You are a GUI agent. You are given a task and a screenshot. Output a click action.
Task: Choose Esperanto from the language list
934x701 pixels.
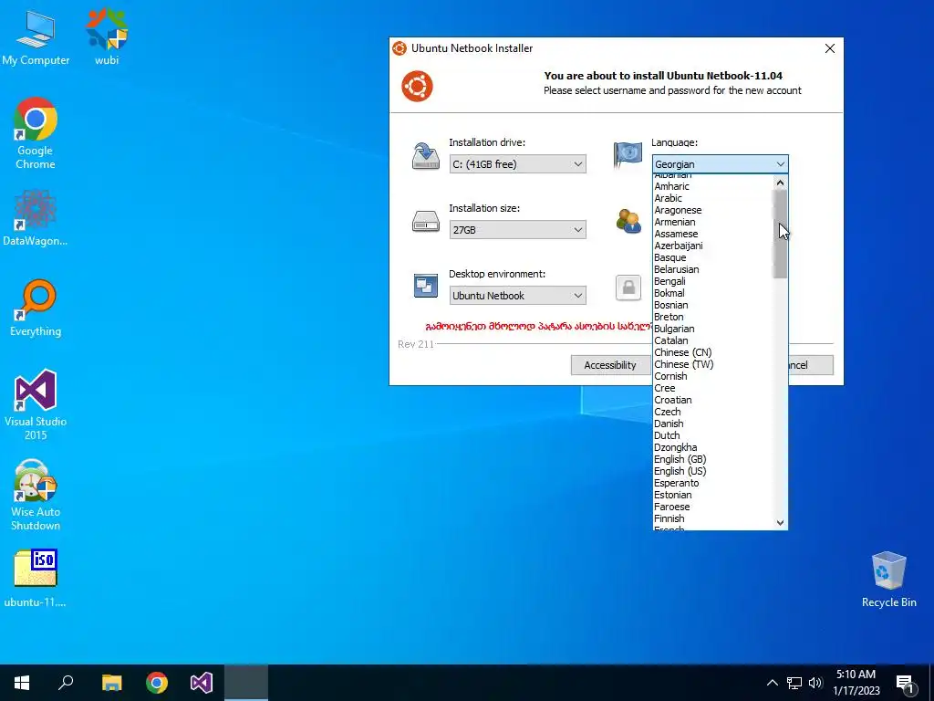pos(712,483)
